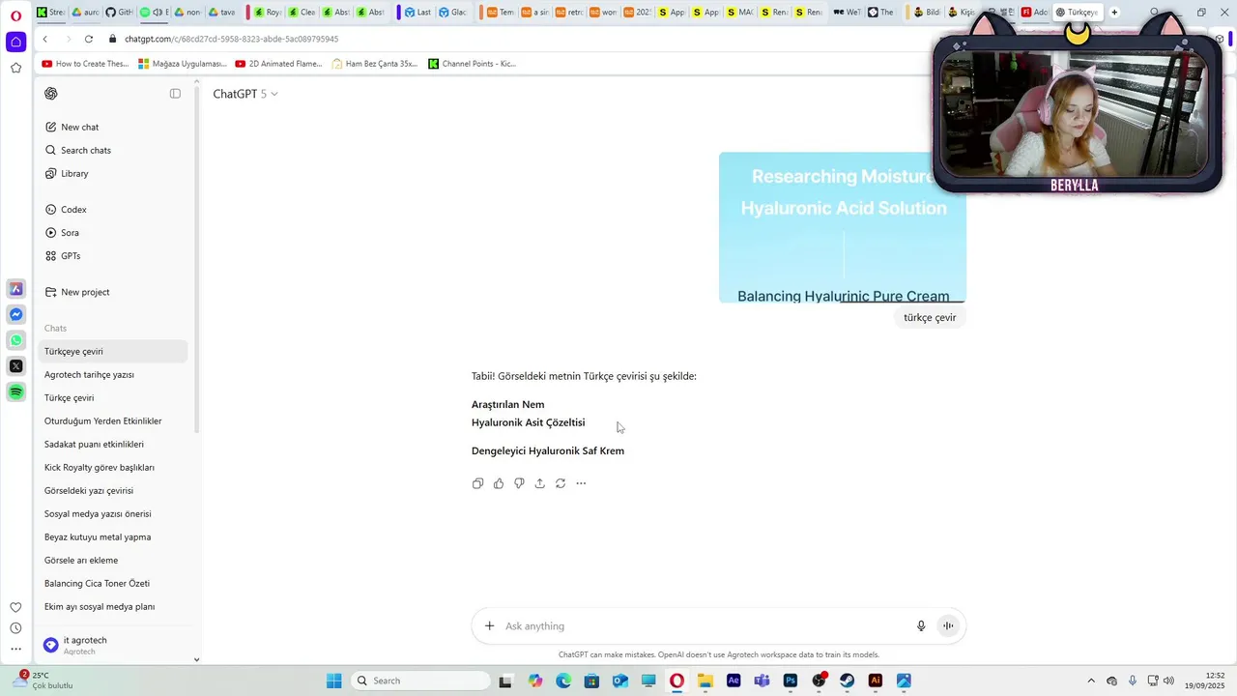Open the Kick Royalty görev başlıkları chat
The height and width of the screenshot is (696, 1237).
pos(113,468)
